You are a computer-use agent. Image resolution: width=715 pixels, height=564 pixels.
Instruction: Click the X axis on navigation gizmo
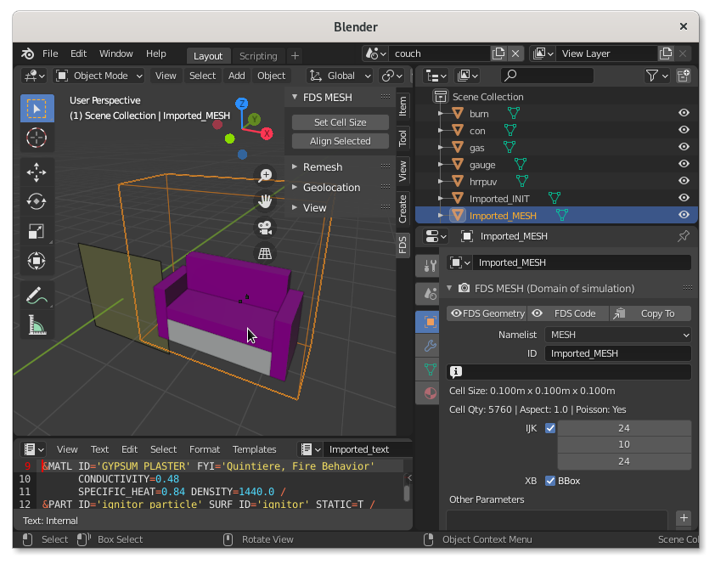(267, 133)
